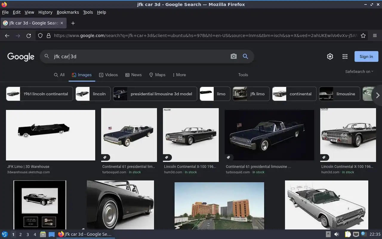Reload the current page
This screenshot has width=382, height=239.
tap(29, 36)
